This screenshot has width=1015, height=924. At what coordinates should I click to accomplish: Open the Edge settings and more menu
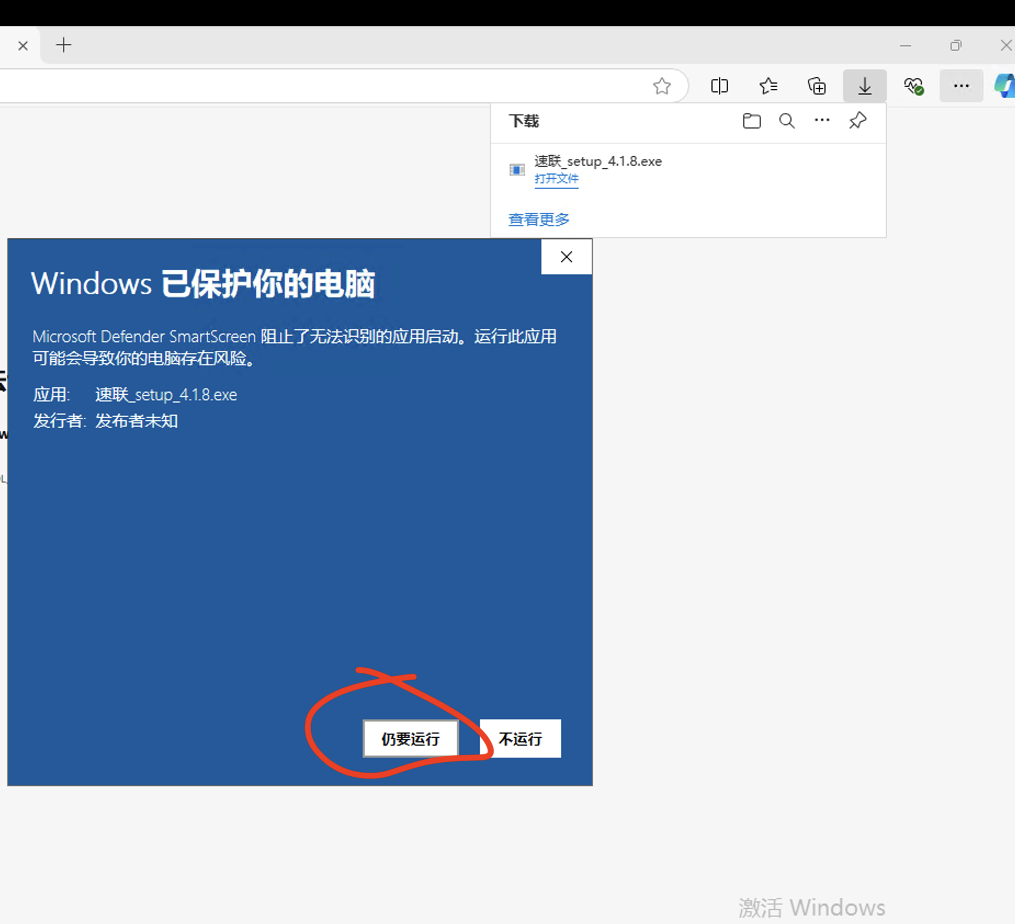click(961, 86)
